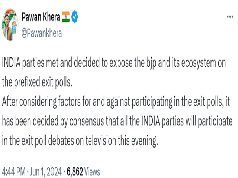This screenshot has width=238, height=178.
Task: Click the word 'debates' in the last line
Action: [61, 141]
